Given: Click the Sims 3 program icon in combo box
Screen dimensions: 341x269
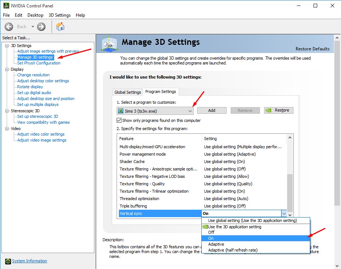Looking at the screenshot, I should 120,111.
